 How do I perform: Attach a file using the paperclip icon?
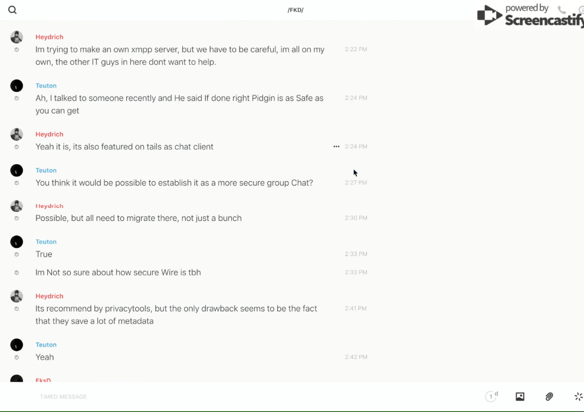(549, 397)
